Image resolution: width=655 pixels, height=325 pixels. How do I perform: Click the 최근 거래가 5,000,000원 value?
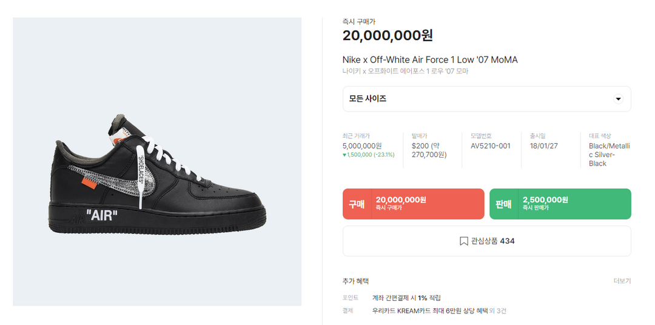click(362, 146)
